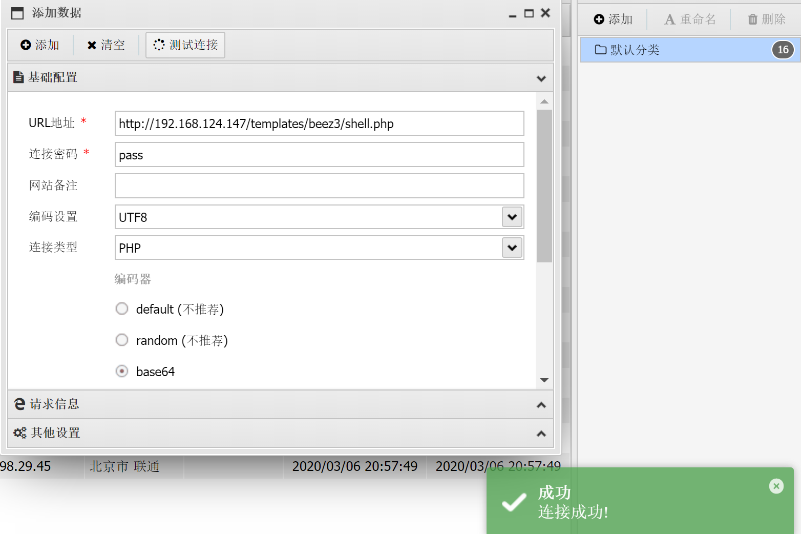The width and height of the screenshot is (801, 534).
Task: Click 重命名 in the category panel
Action: (690, 19)
